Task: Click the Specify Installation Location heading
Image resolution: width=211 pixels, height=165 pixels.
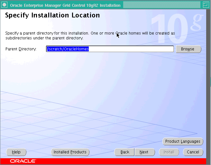Action: tap(52, 15)
